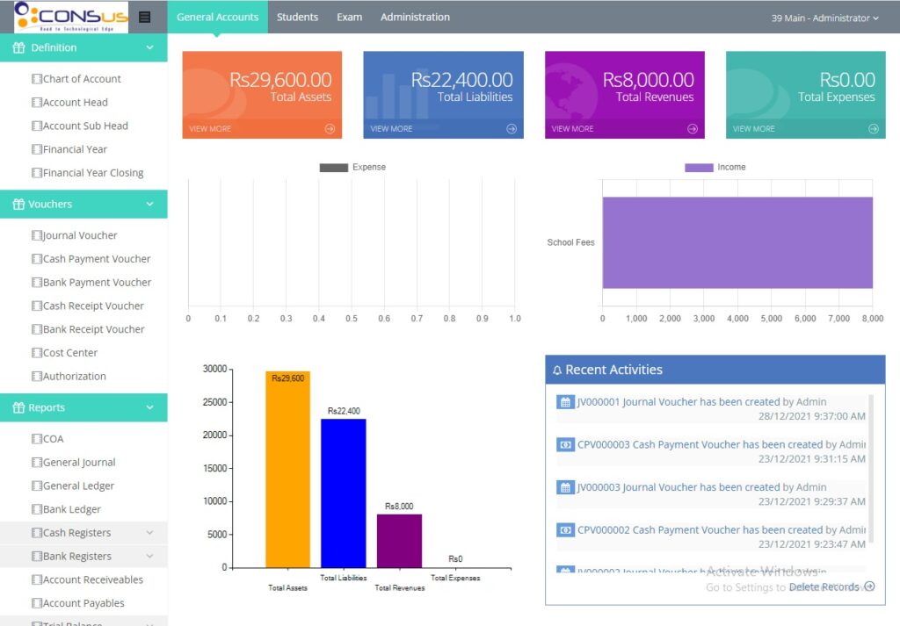Open the 39 Main - Administrator dropdown
Screen dimensions: 900x626
[x=824, y=18]
